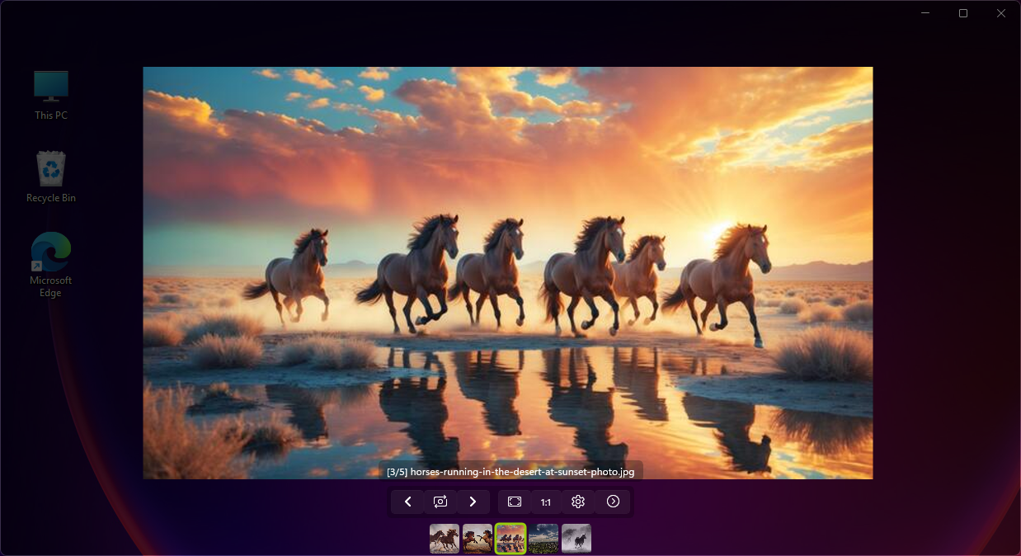Launch Microsoft Edge
Image resolution: width=1021 pixels, height=556 pixels.
[x=50, y=250]
